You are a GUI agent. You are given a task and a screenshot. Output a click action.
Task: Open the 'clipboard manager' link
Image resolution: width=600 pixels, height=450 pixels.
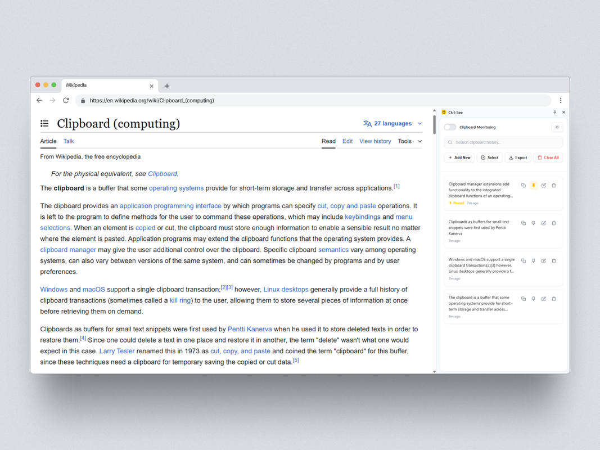click(x=68, y=250)
